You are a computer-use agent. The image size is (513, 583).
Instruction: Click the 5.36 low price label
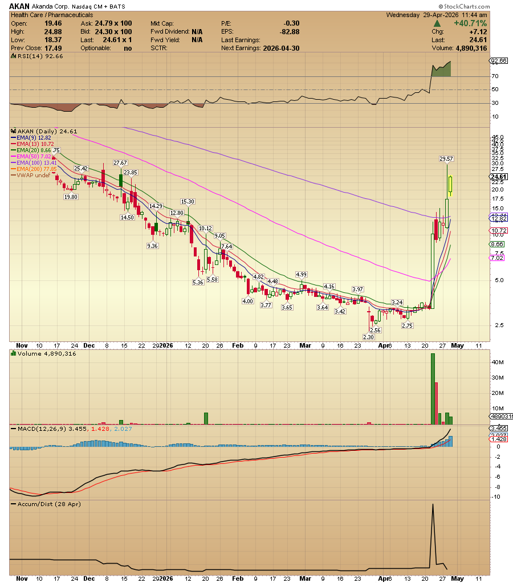[198, 283]
